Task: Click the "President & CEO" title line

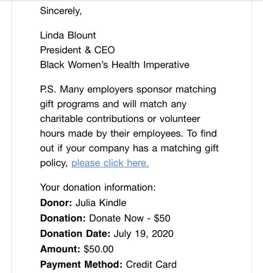Action: (77, 50)
